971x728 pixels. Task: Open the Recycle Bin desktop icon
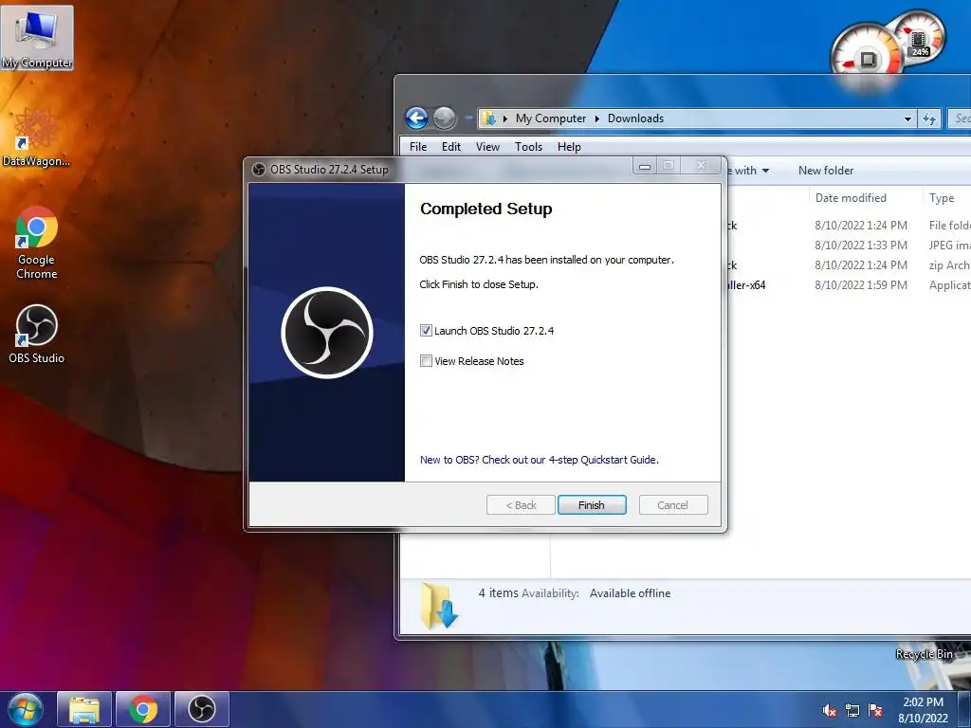924,654
